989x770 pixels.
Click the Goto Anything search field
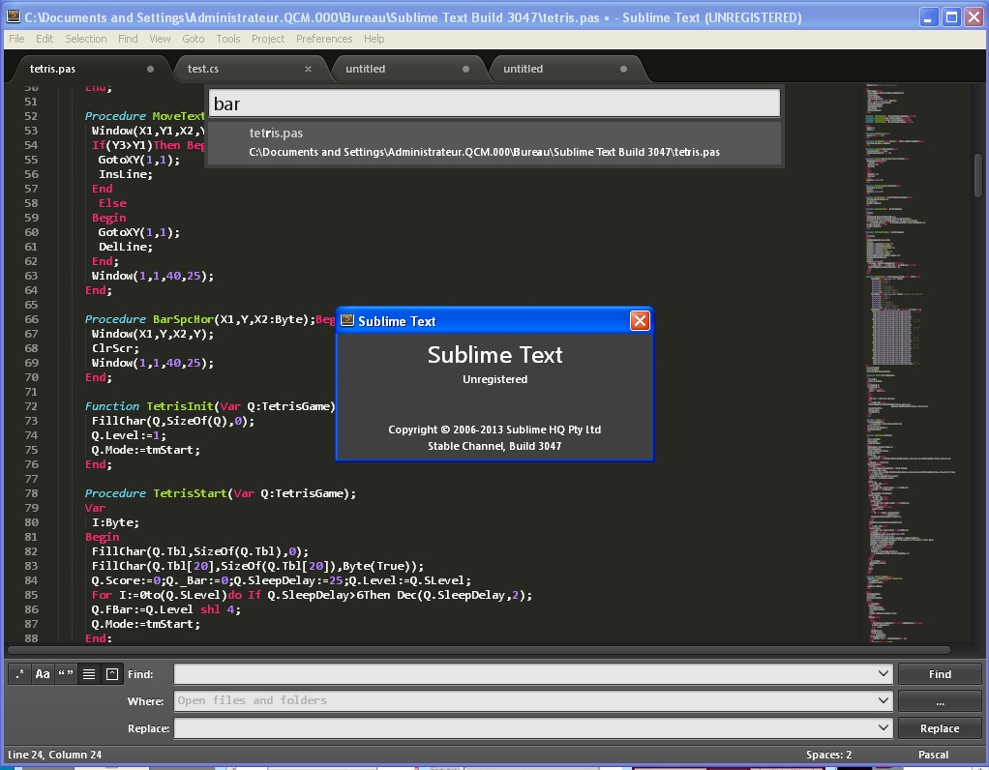coord(494,104)
